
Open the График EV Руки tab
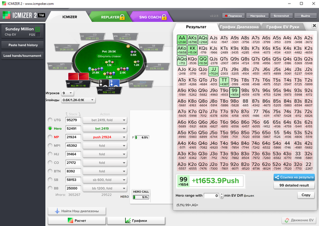(283, 27)
